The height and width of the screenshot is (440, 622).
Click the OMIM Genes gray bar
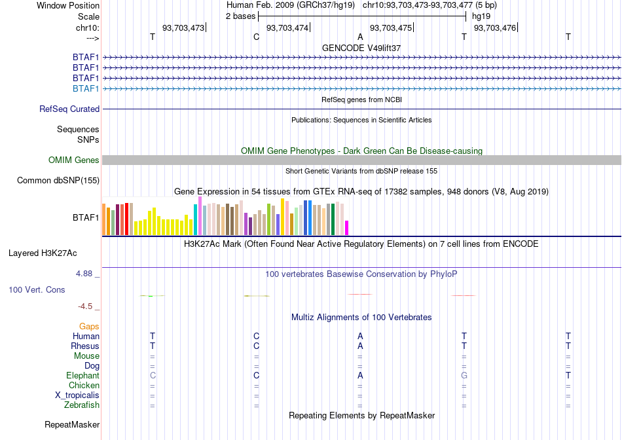click(x=361, y=160)
